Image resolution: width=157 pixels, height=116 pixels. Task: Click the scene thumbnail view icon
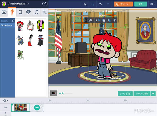[54, 93]
